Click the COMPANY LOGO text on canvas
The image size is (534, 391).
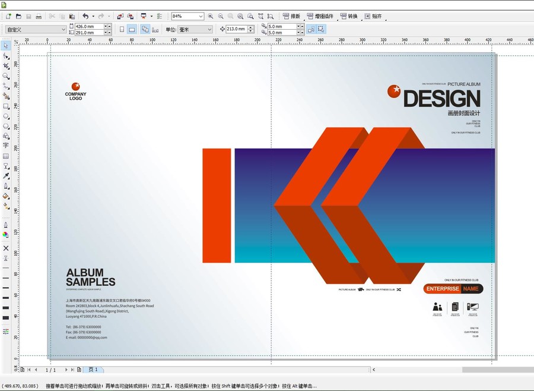(75, 96)
